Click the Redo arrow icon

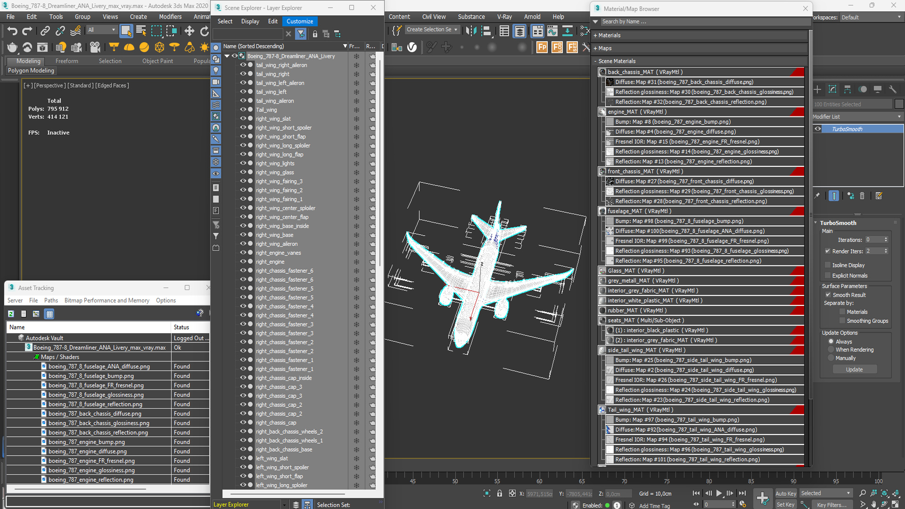click(27, 31)
